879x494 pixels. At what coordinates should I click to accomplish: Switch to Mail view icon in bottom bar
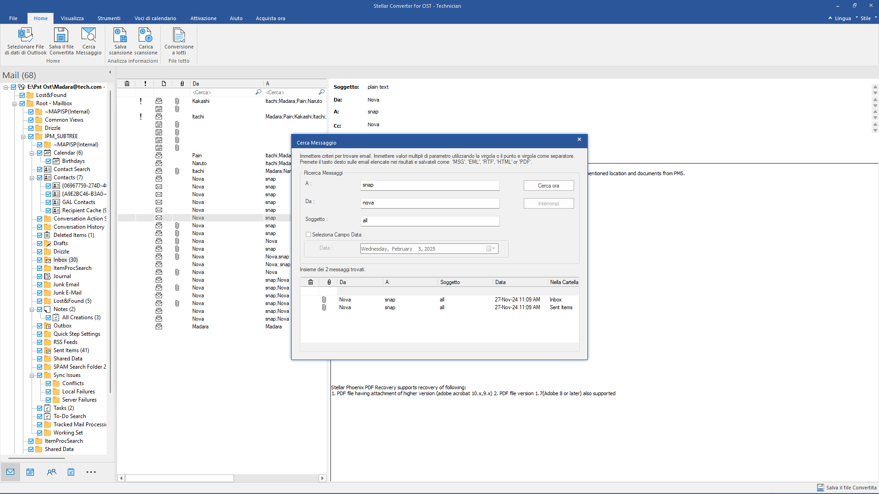[10, 472]
